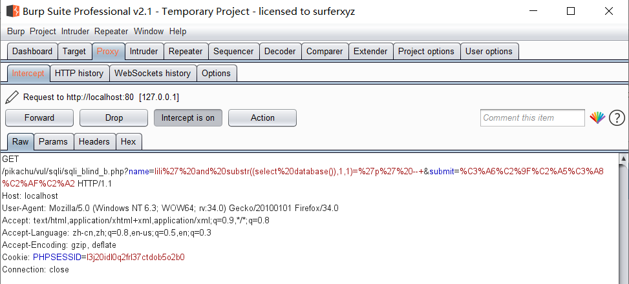Click the pencil edit icon beside request target
Viewport: 629px width, 284px height.
pyautogui.click(x=12, y=97)
